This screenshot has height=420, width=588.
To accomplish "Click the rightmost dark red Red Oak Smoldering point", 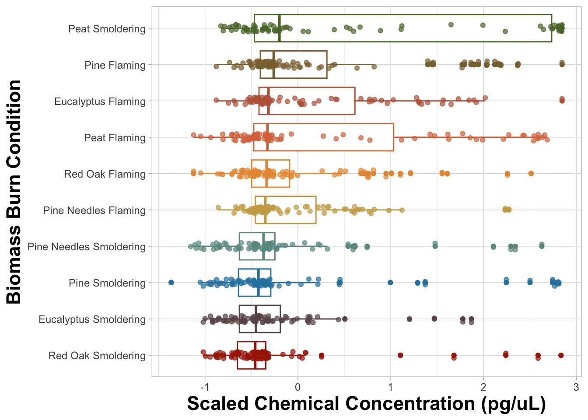I will (x=561, y=355).
